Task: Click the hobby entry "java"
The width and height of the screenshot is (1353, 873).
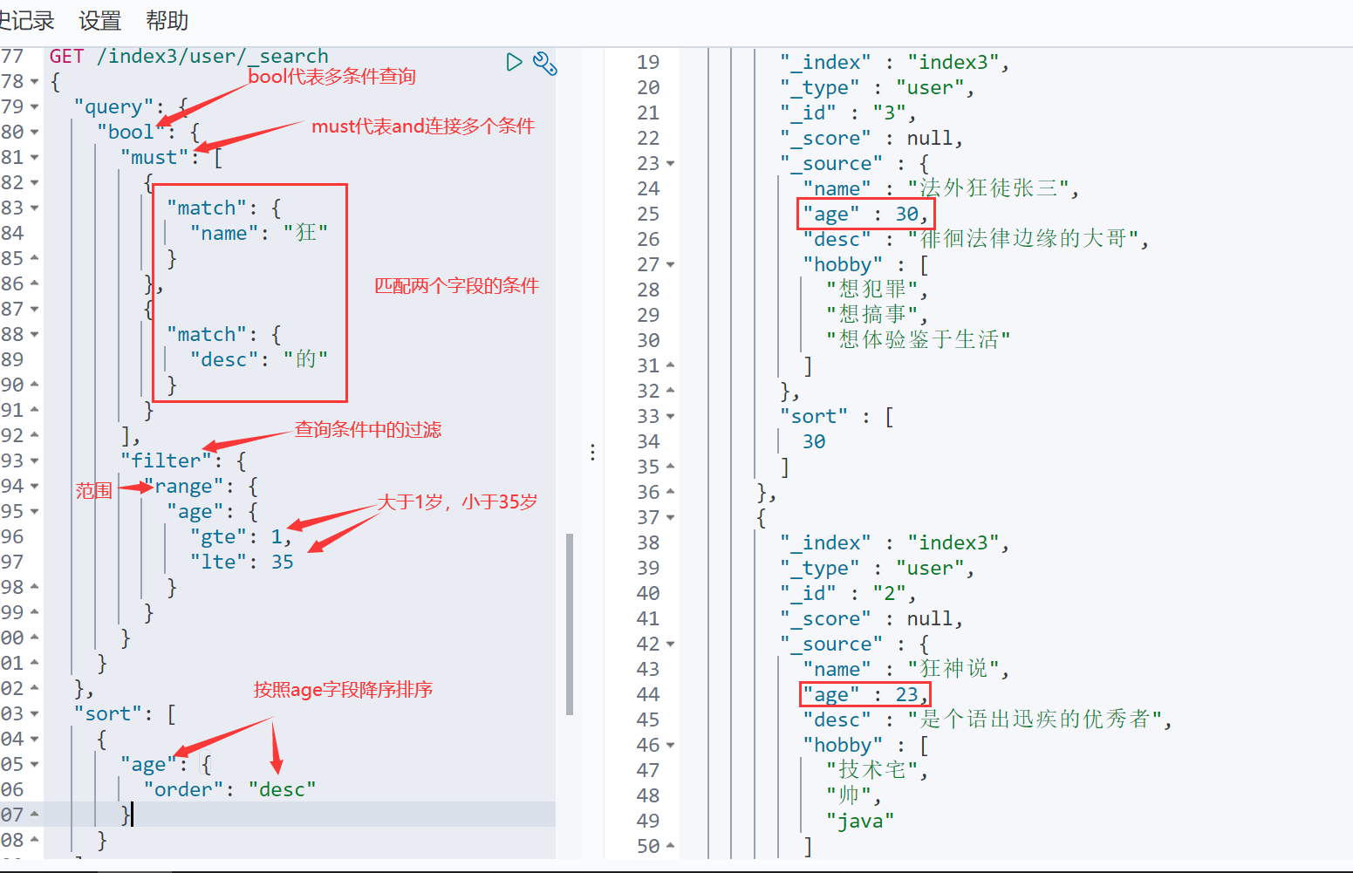Action: point(860,821)
